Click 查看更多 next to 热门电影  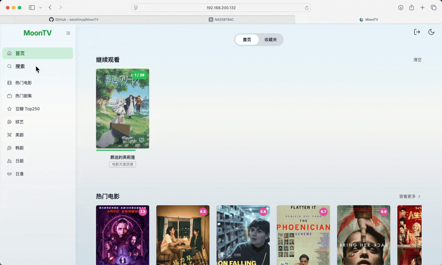point(409,196)
